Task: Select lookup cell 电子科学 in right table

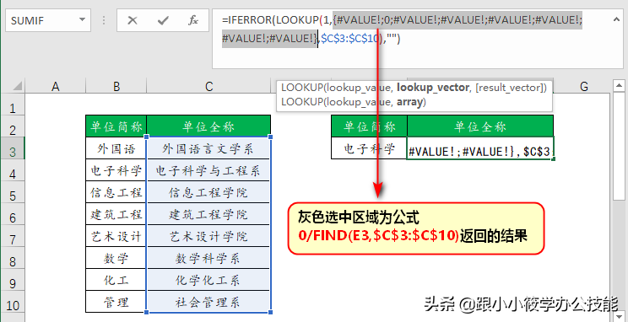Action: (369, 148)
